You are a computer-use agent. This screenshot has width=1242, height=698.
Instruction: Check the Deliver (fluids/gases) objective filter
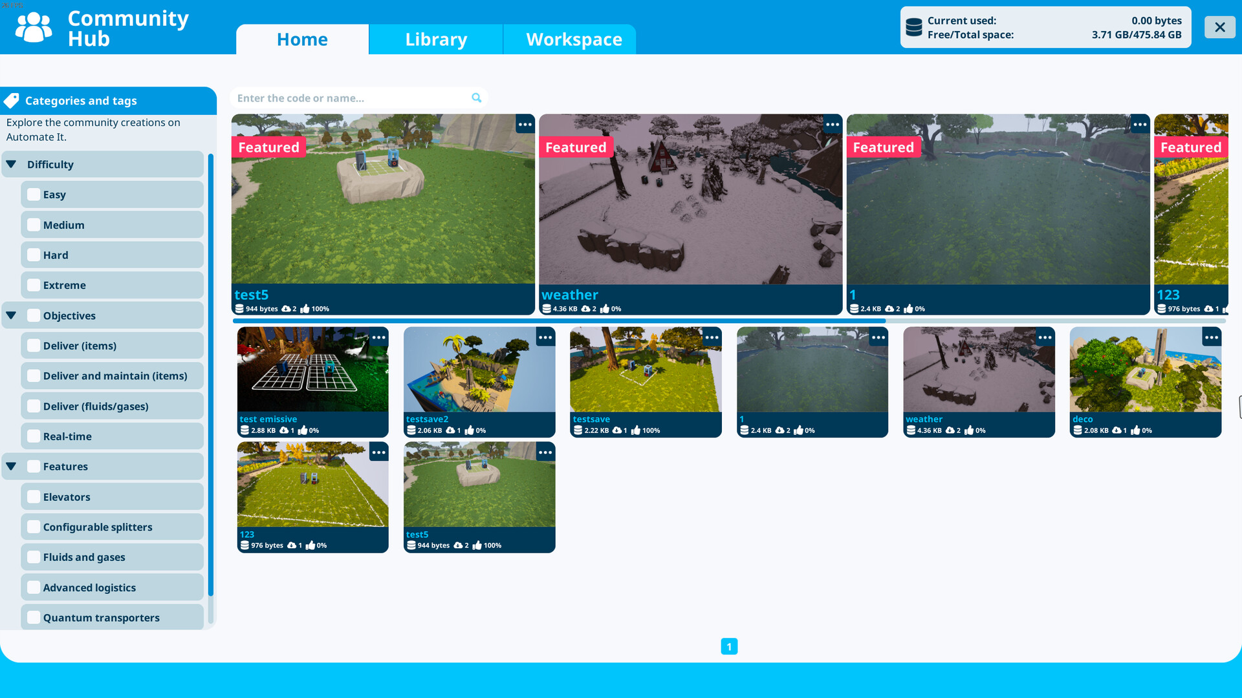pyautogui.click(x=33, y=406)
